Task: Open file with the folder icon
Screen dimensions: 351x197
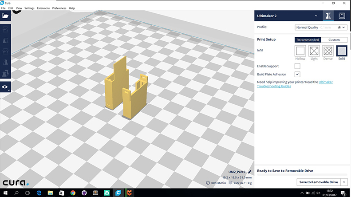Action: point(5,16)
